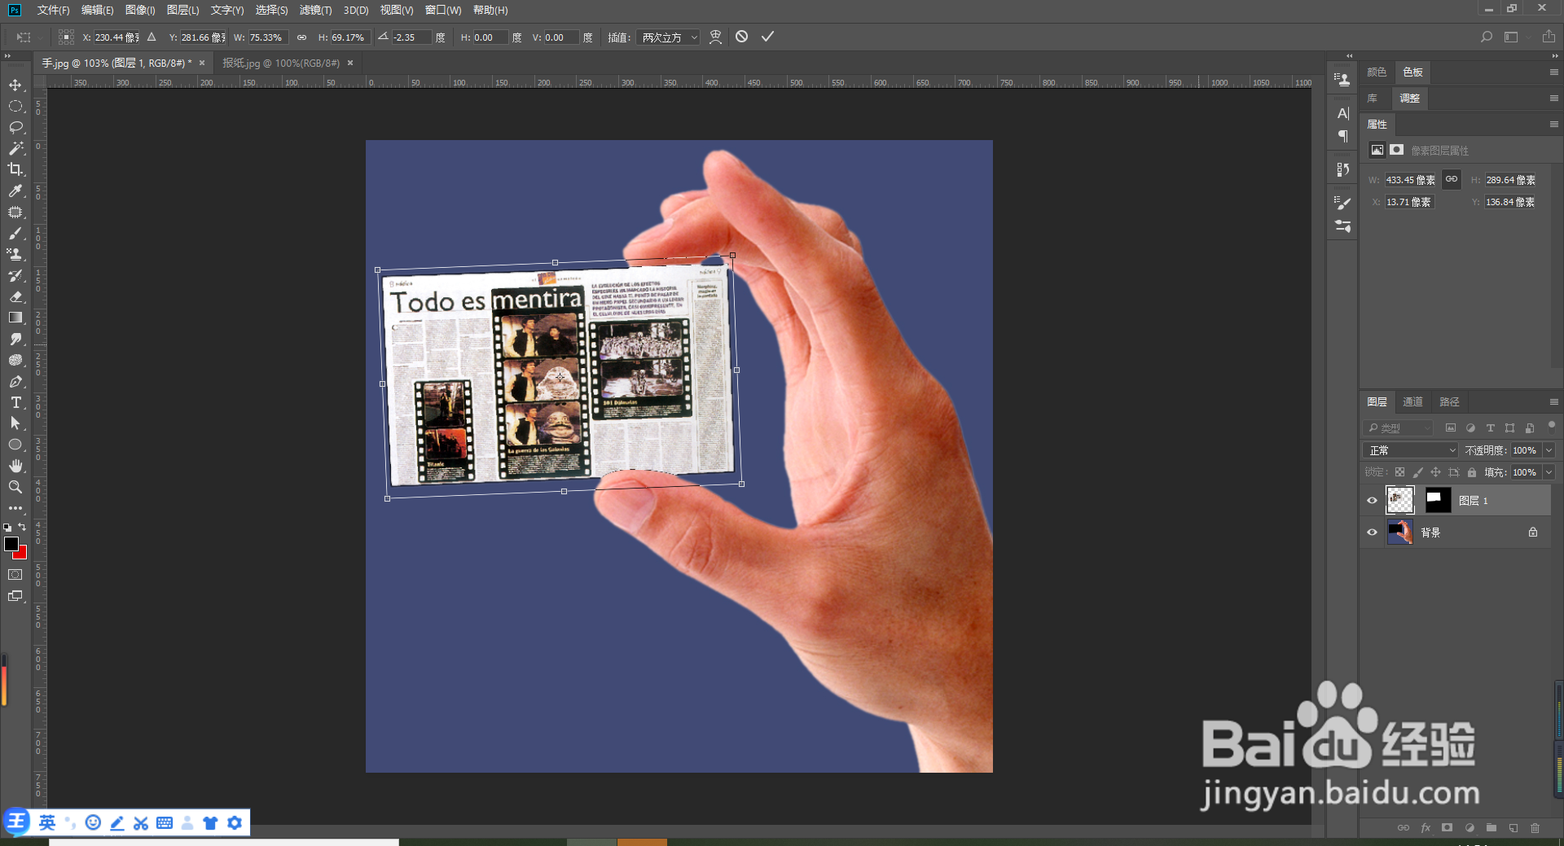
Task: Hide the 背景 layer with eye icon
Action: tap(1372, 533)
